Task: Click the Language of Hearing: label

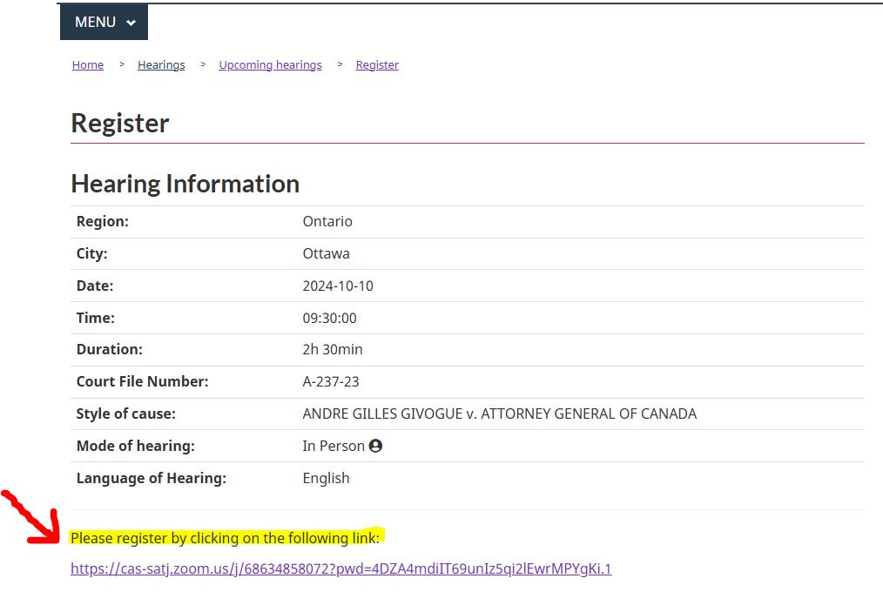Action: (152, 478)
